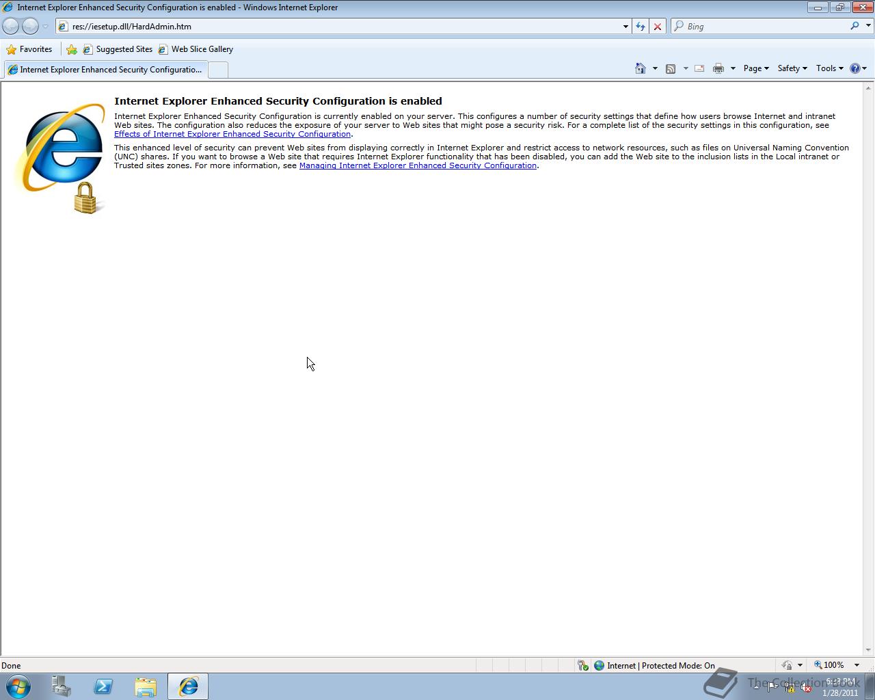
Task: Show hidden tray icons arrow
Action: pos(755,688)
